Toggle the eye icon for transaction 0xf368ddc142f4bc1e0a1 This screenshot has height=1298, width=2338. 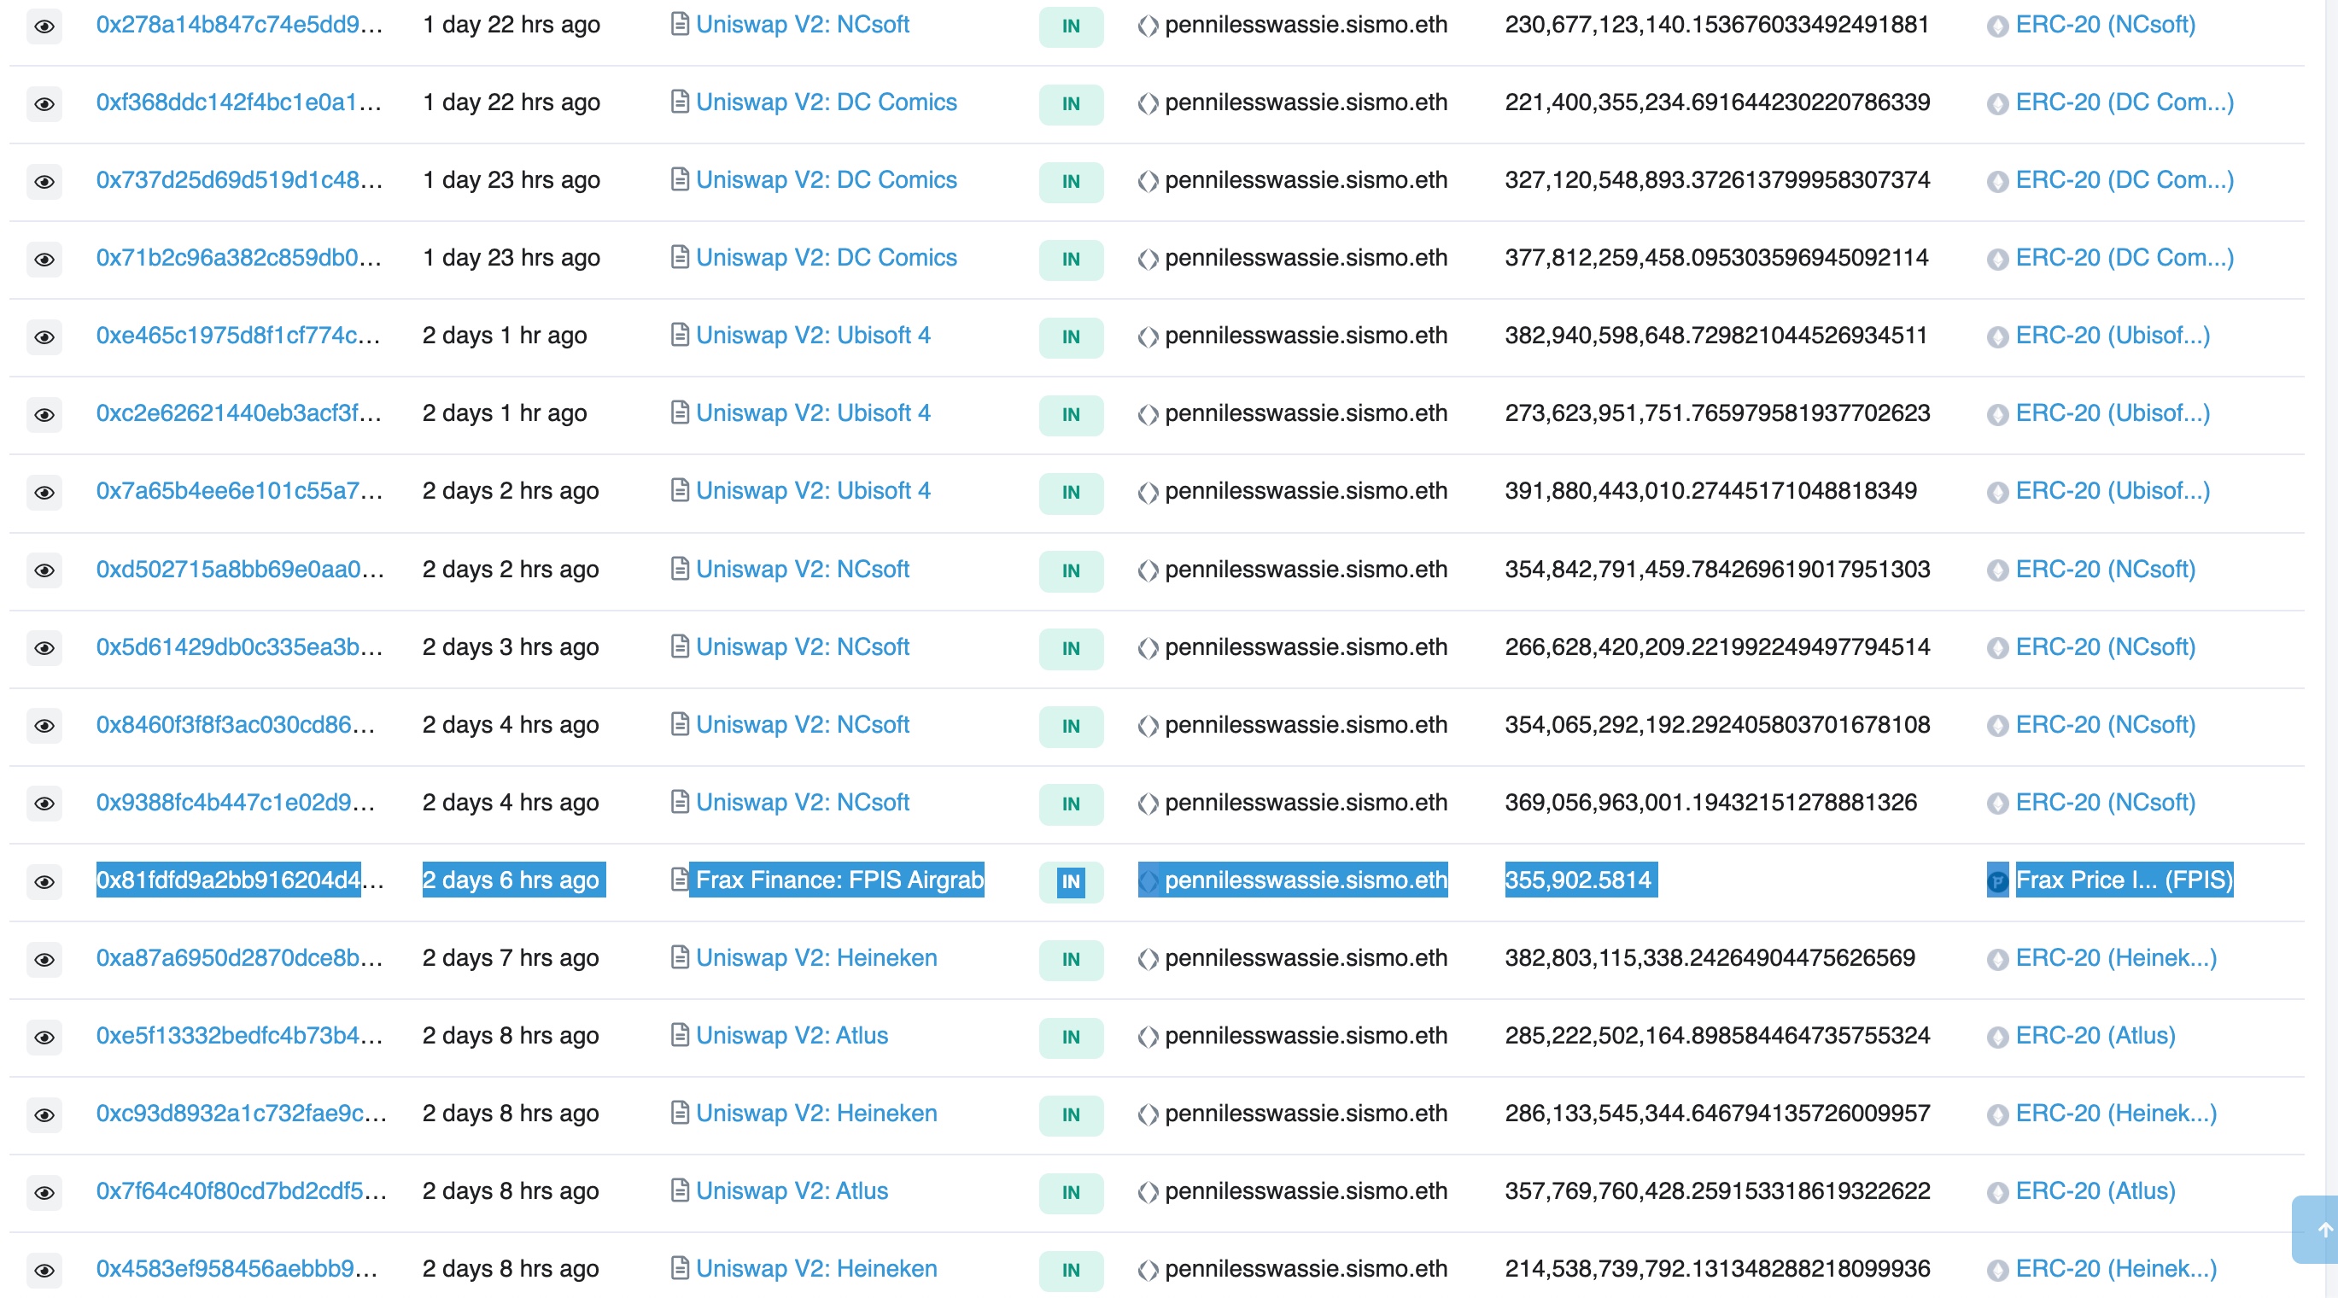pyautogui.click(x=44, y=103)
